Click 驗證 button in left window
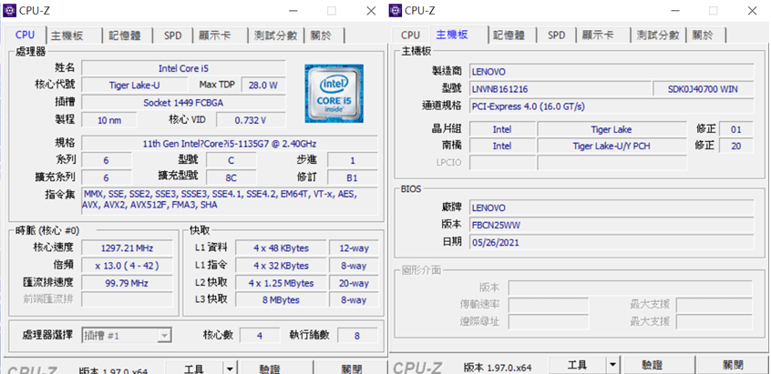This screenshot has height=374, width=771. coord(276,367)
